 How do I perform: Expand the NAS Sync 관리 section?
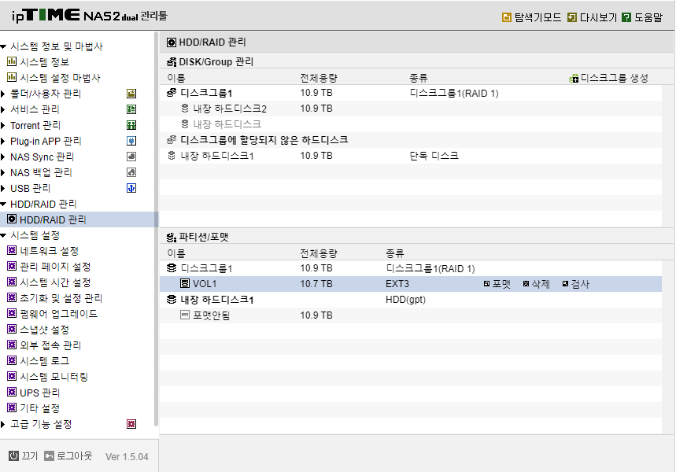(x=3, y=157)
